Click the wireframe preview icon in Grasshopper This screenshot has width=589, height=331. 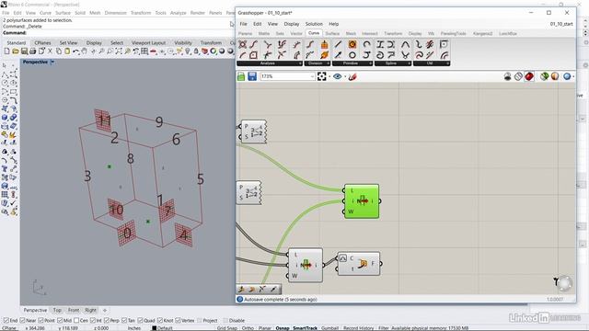(x=518, y=76)
